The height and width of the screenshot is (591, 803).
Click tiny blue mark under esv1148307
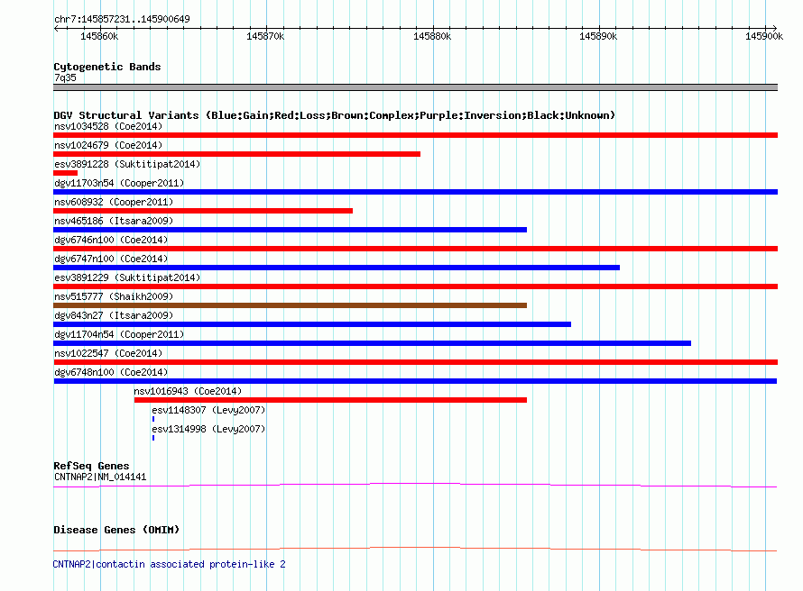(153, 419)
